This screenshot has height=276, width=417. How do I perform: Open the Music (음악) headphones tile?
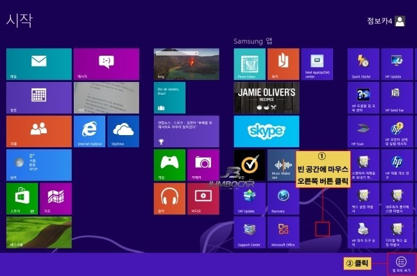169,199
